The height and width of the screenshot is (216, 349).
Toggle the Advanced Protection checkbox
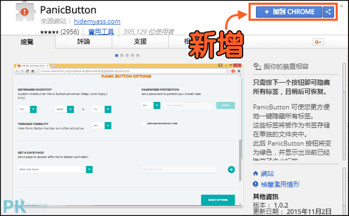(x=144, y=124)
